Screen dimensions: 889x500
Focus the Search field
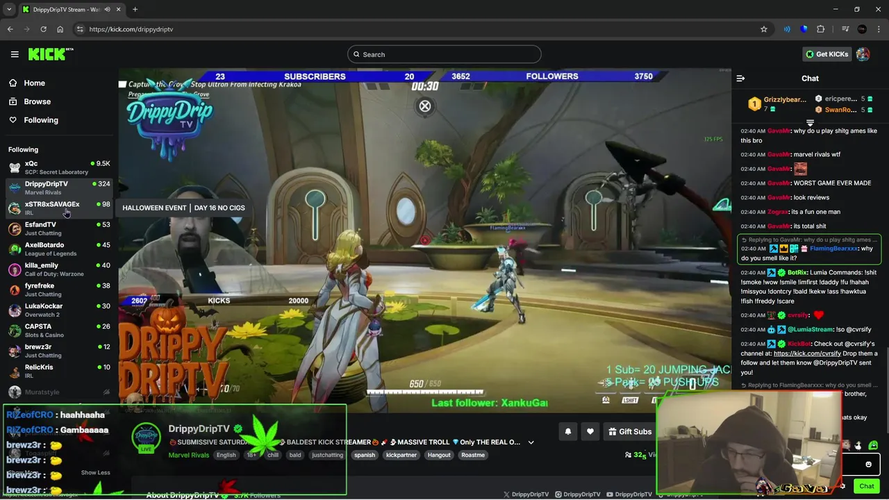pos(444,54)
